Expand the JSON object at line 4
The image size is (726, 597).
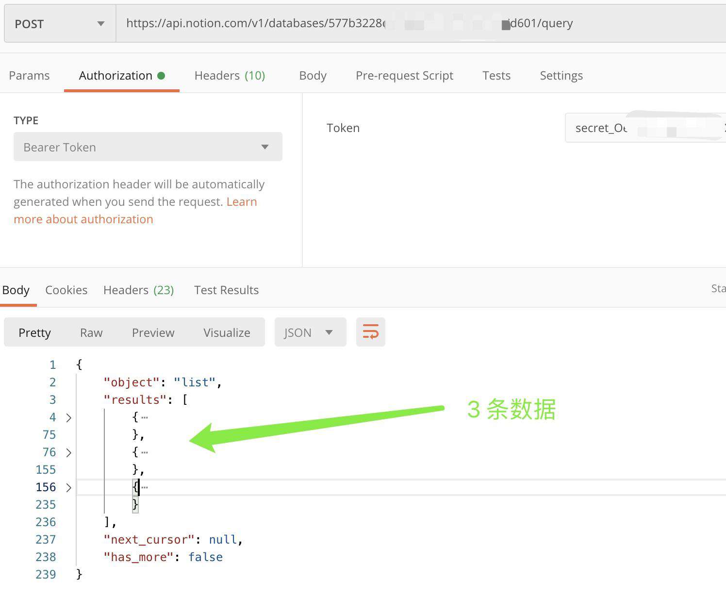(x=68, y=417)
